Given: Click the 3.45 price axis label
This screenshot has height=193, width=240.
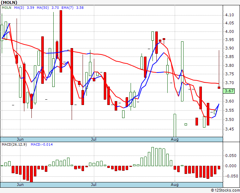Looking at the screenshot, I should coord(229,129).
